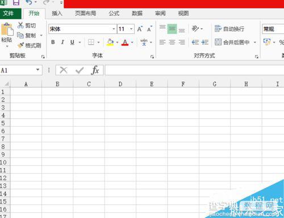
Task: Toggle Underline formatting
Action: tap(72, 42)
